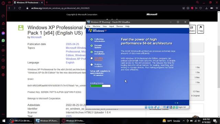
Task: Click the Share button on archive page
Action: (192, 29)
